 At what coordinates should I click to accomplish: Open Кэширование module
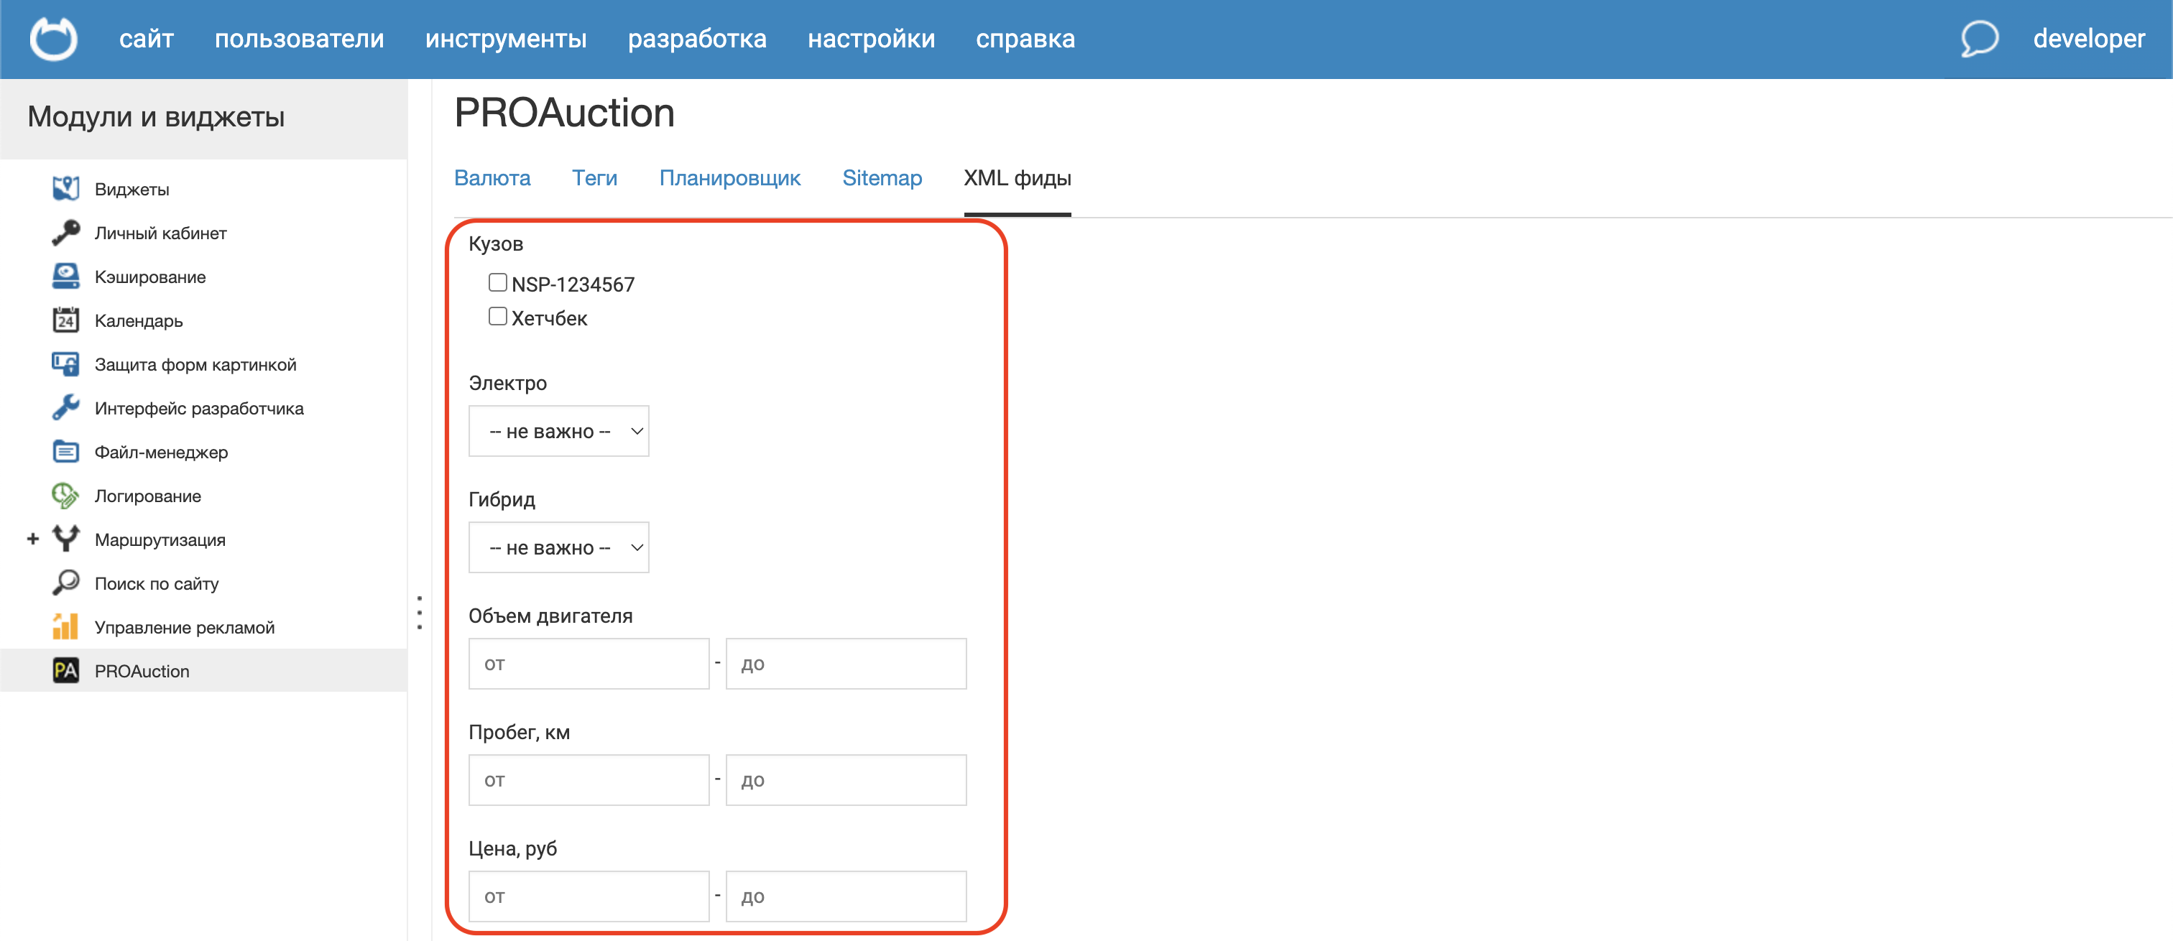point(150,277)
